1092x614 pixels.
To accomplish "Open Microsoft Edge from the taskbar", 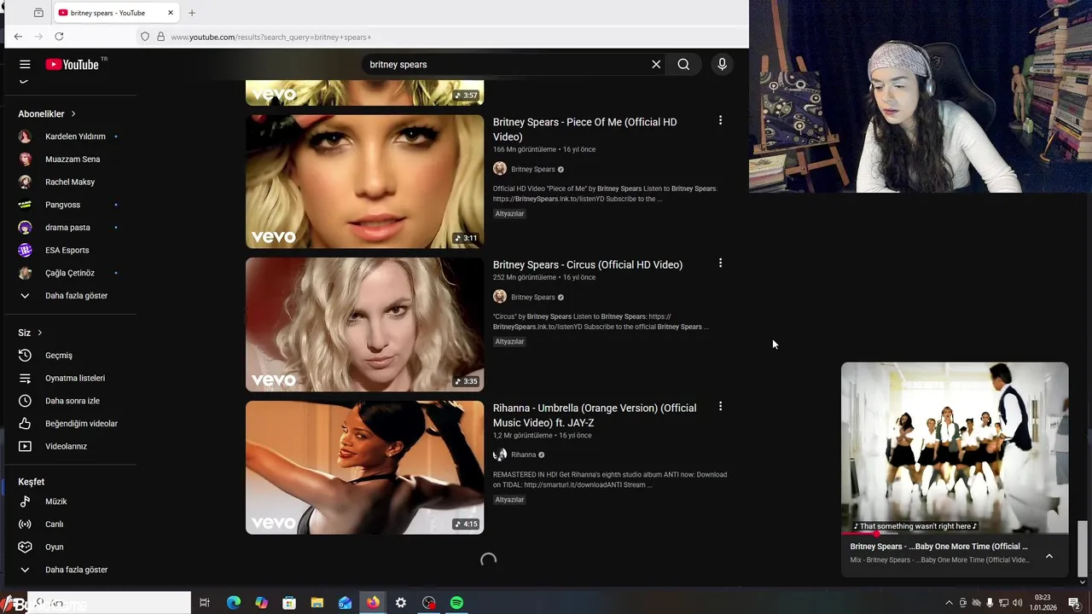I will coord(233,603).
